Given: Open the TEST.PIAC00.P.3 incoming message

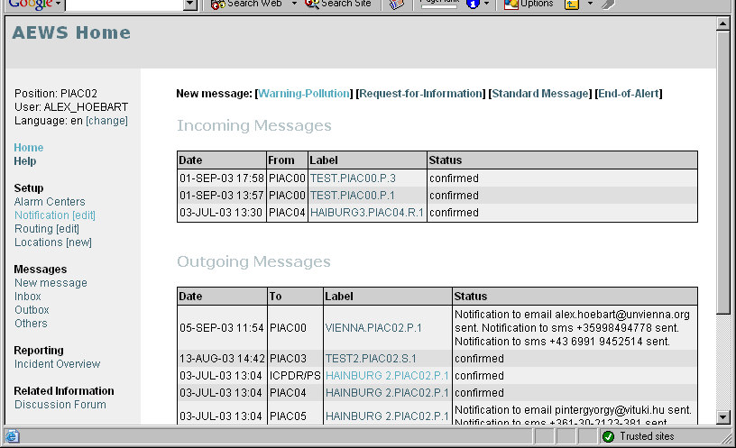Looking at the screenshot, I should [353, 178].
